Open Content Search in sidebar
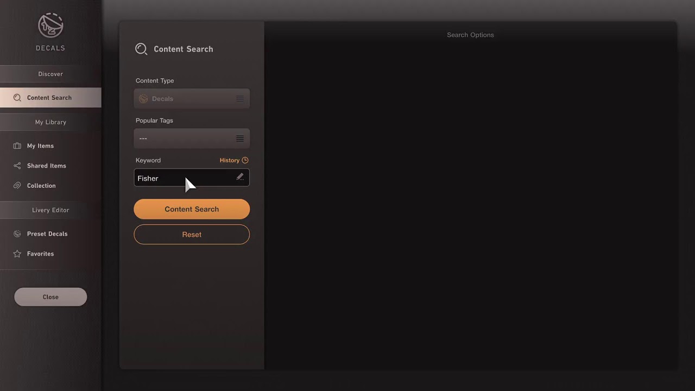 pos(50,98)
